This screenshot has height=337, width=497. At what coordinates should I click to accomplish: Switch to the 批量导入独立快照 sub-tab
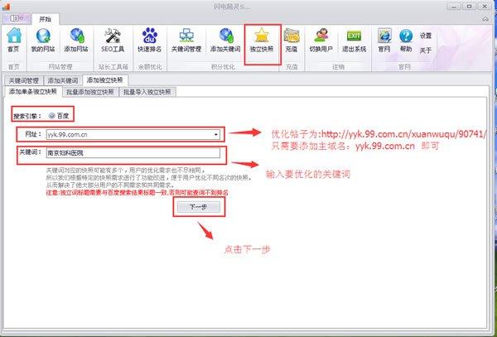click(147, 92)
